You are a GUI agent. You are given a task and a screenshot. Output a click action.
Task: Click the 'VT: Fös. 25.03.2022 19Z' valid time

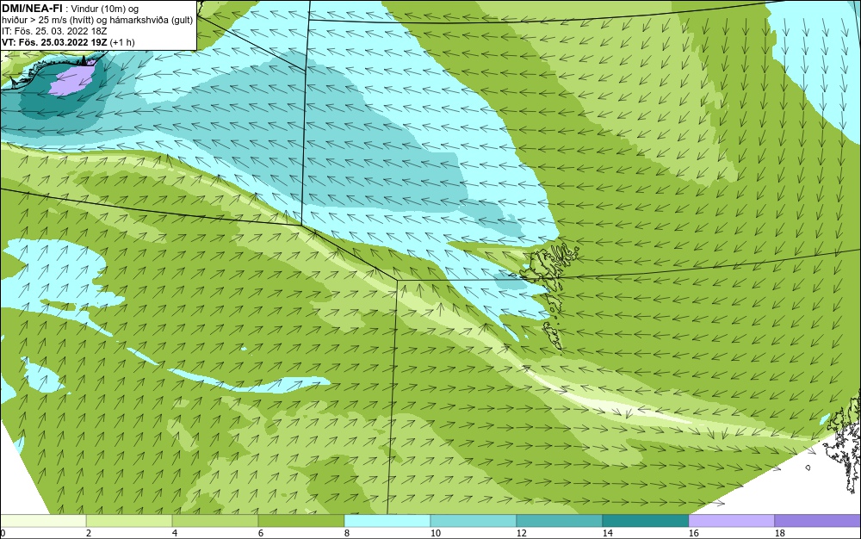point(55,41)
